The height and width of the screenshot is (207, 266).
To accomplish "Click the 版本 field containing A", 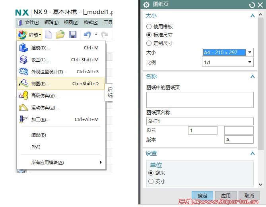I will click(239, 140).
